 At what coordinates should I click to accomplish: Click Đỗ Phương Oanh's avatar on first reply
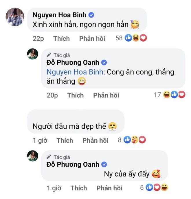click(x=33, y=54)
